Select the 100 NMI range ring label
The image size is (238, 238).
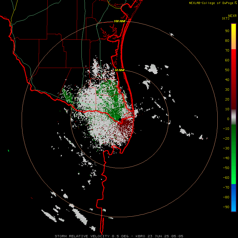click(x=120, y=21)
